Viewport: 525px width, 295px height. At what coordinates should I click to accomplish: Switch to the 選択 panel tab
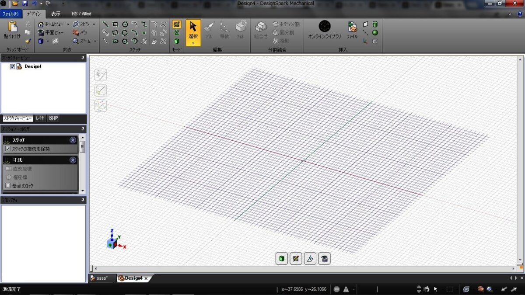coord(53,118)
